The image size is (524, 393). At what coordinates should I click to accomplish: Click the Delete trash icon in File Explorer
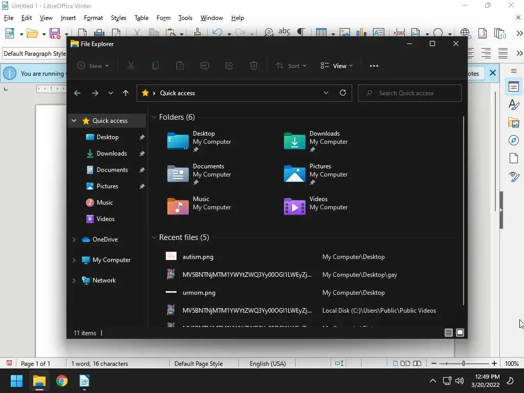254,66
